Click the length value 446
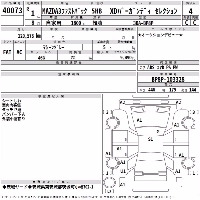The image size is (200, 200). 152,90
